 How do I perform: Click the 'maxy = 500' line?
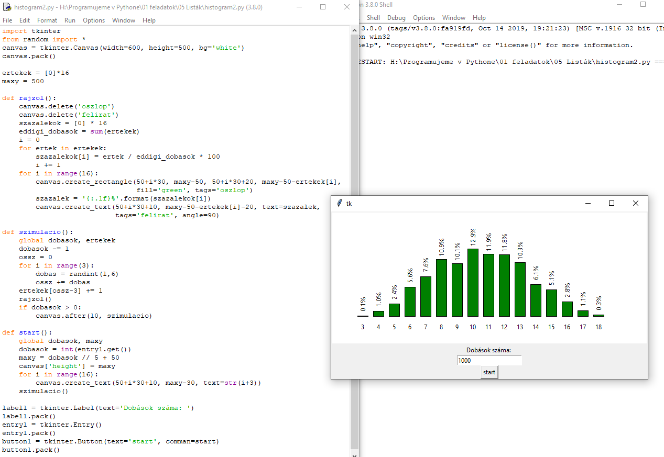point(23,81)
